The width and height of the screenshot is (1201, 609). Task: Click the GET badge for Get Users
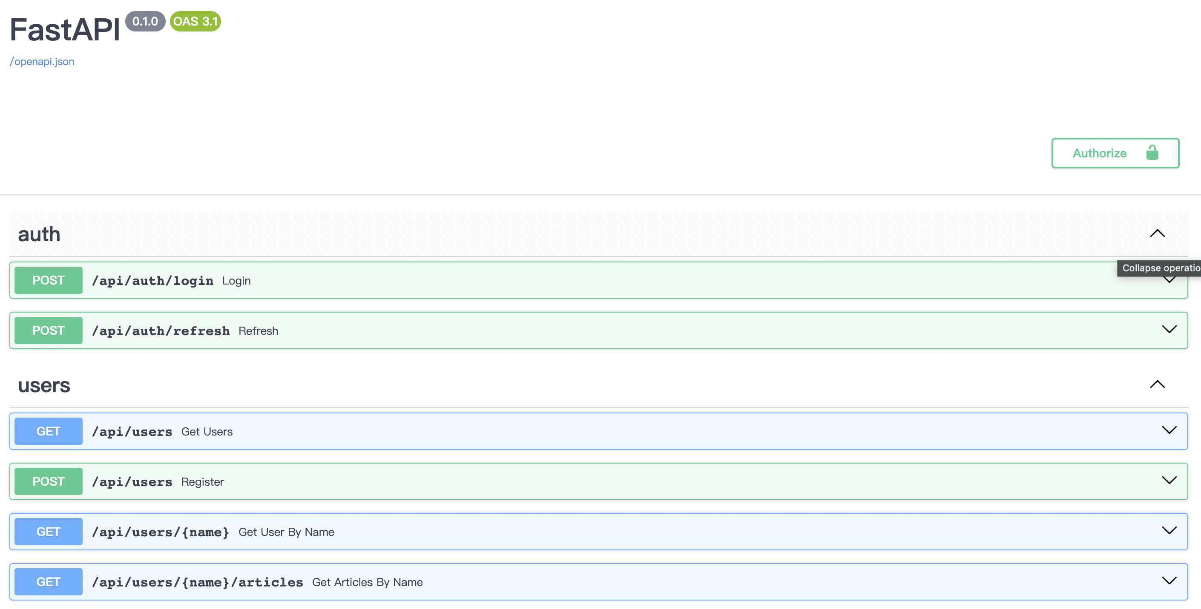[x=49, y=431]
